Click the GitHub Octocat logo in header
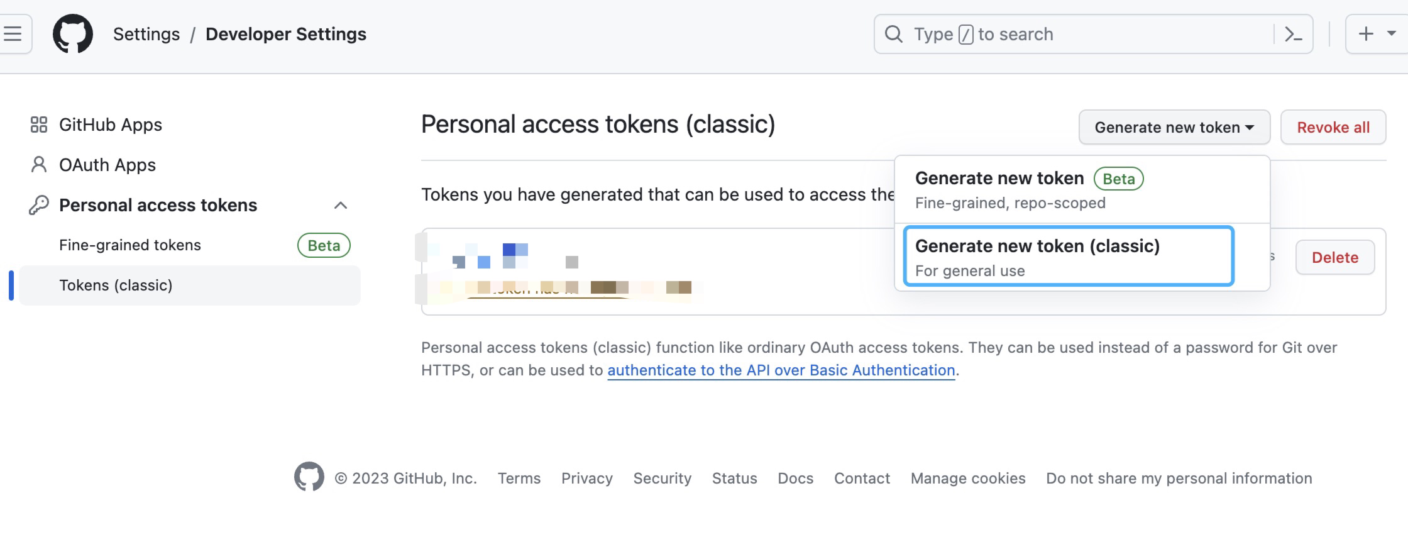 coord(73,34)
